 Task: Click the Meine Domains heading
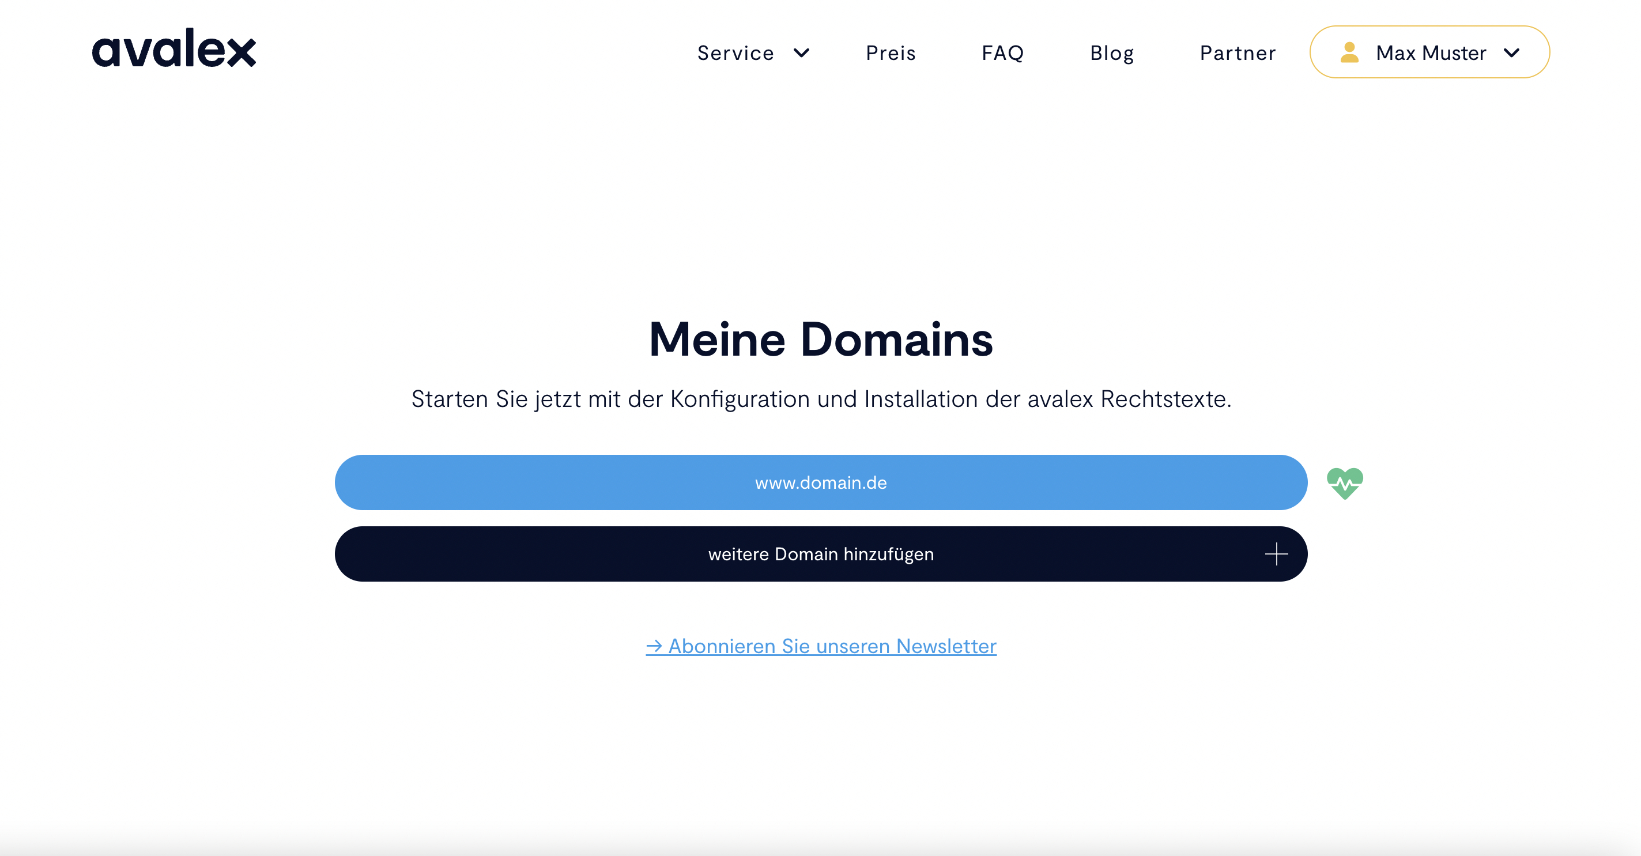point(821,340)
